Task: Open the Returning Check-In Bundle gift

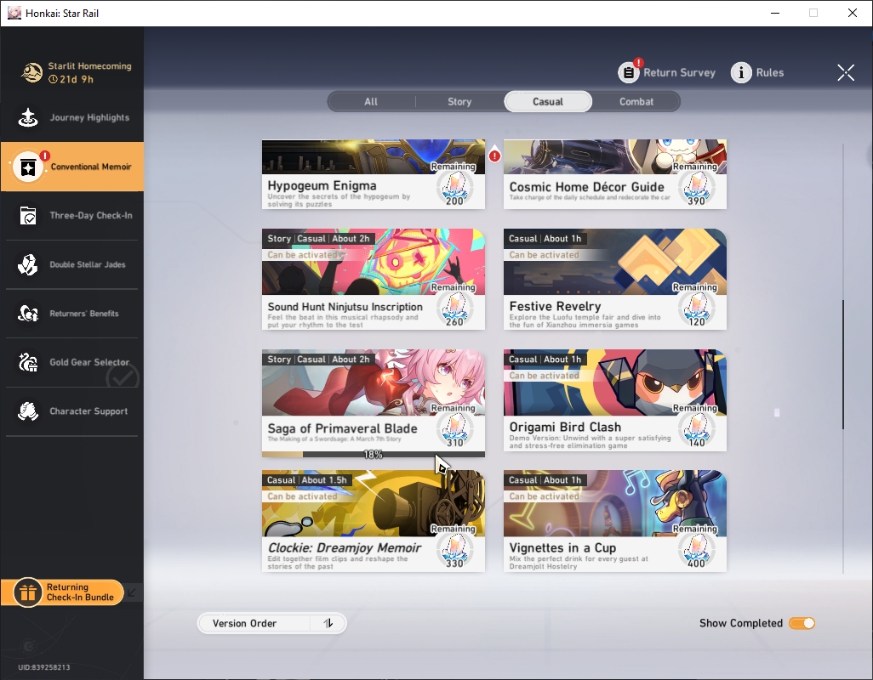Action: [28, 592]
